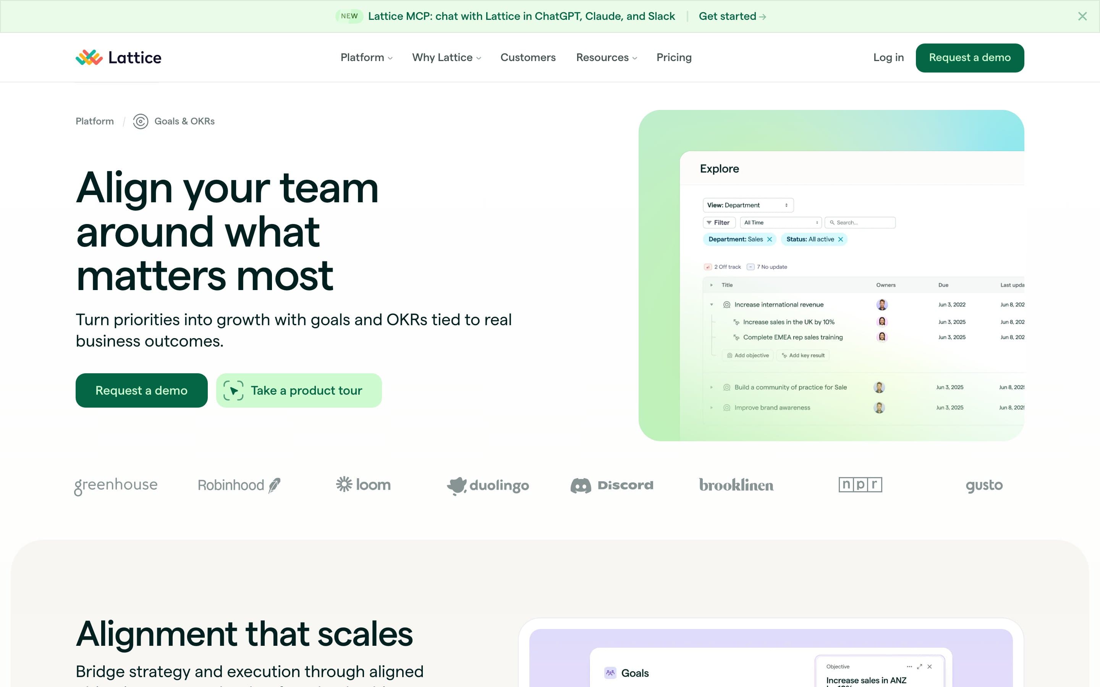Click the Due column header
The width and height of the screenshot is (1100, 687).
(943, 285)
